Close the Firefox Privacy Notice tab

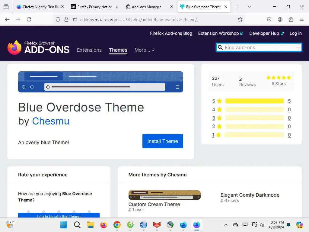117,7
